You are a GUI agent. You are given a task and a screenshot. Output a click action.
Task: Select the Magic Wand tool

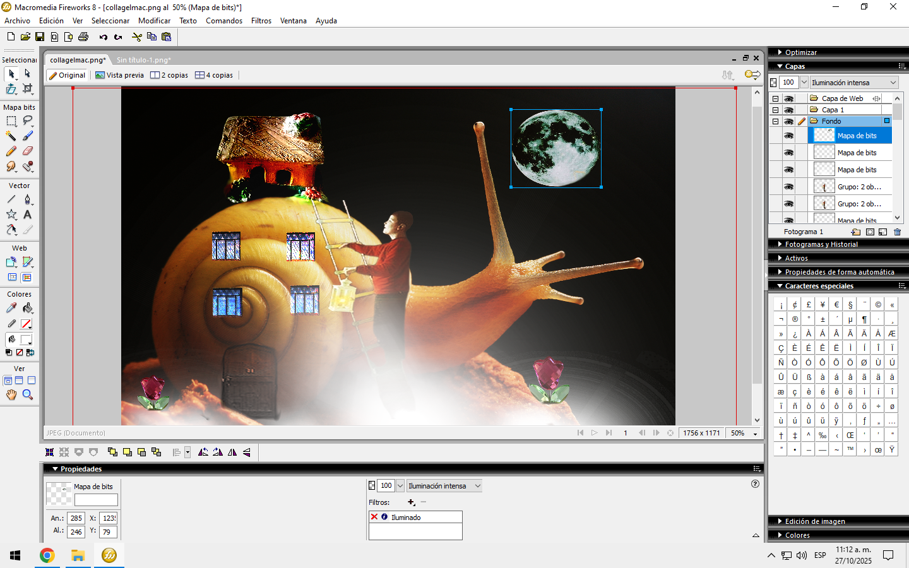tap(11, 136)
